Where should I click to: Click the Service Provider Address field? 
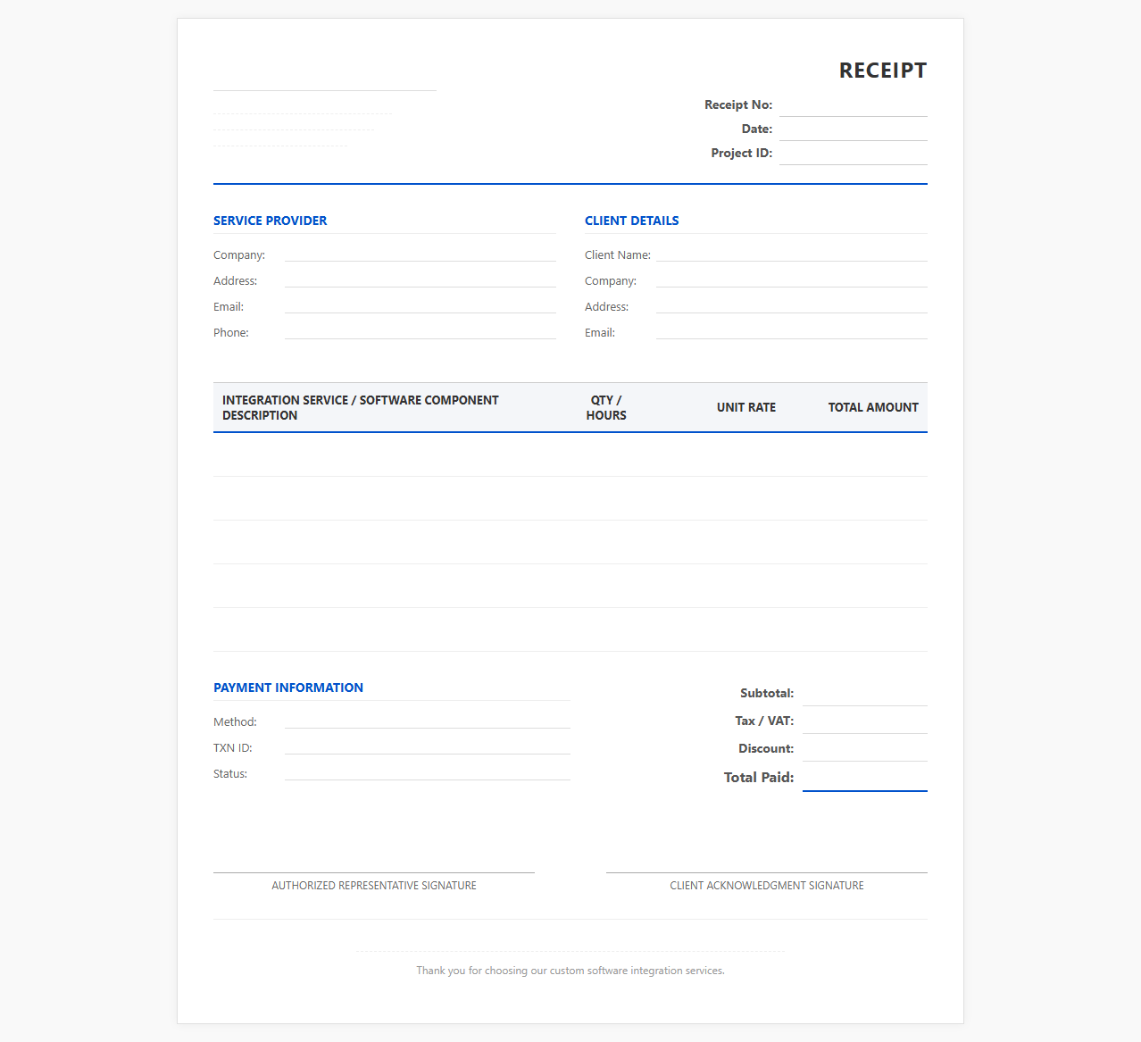(x=421, y=279)
